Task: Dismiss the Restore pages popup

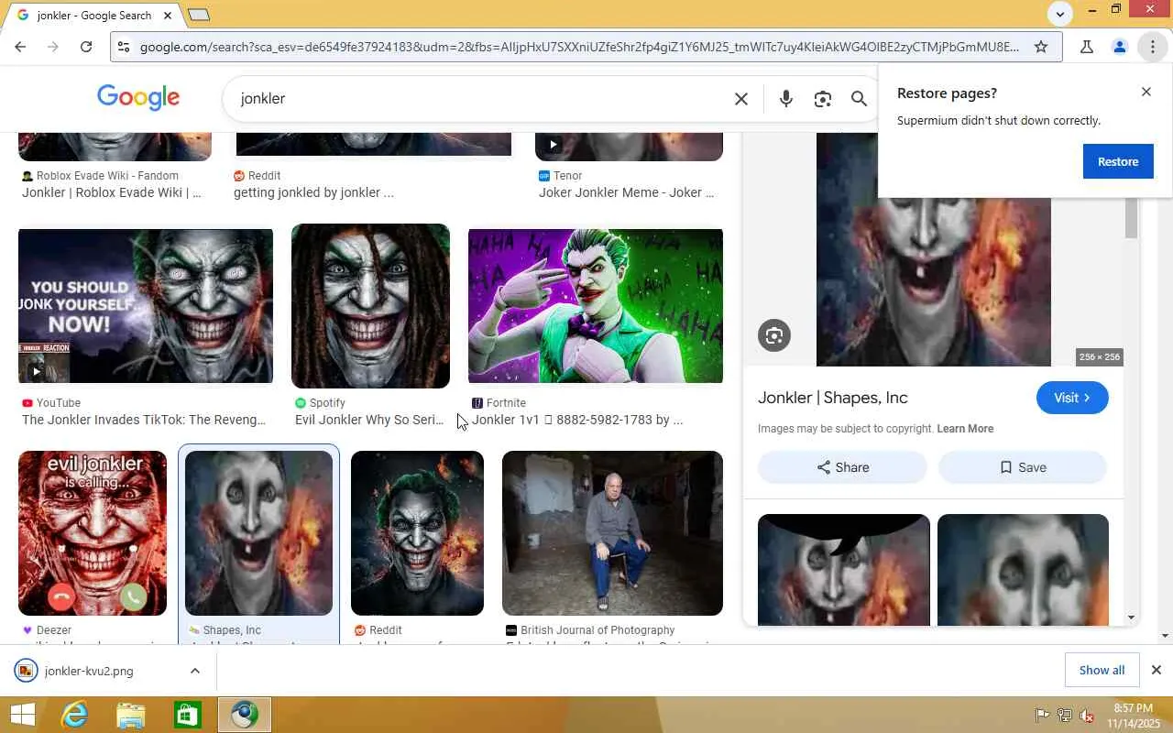Action: pyautogui.click(x=1146, y=92)
